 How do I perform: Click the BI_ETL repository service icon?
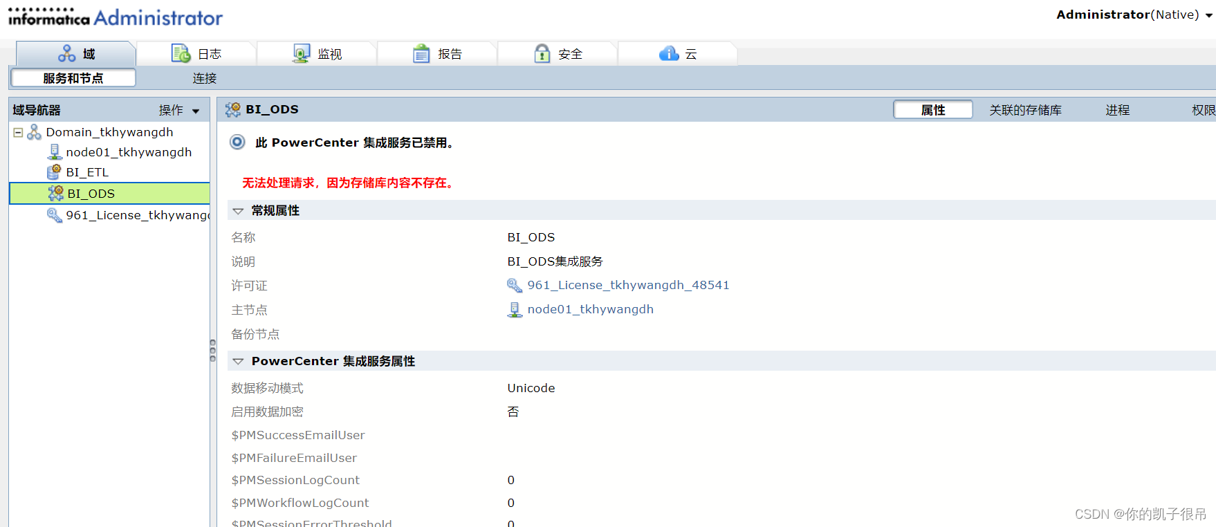tap(54, 172)
